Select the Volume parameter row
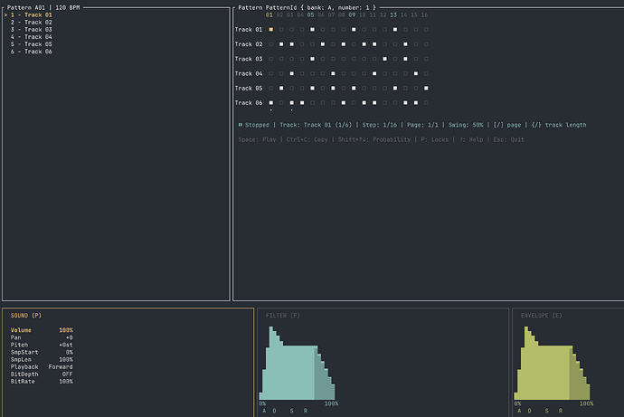Viewport: 624px width, 417px height. (x=42, y=330)
